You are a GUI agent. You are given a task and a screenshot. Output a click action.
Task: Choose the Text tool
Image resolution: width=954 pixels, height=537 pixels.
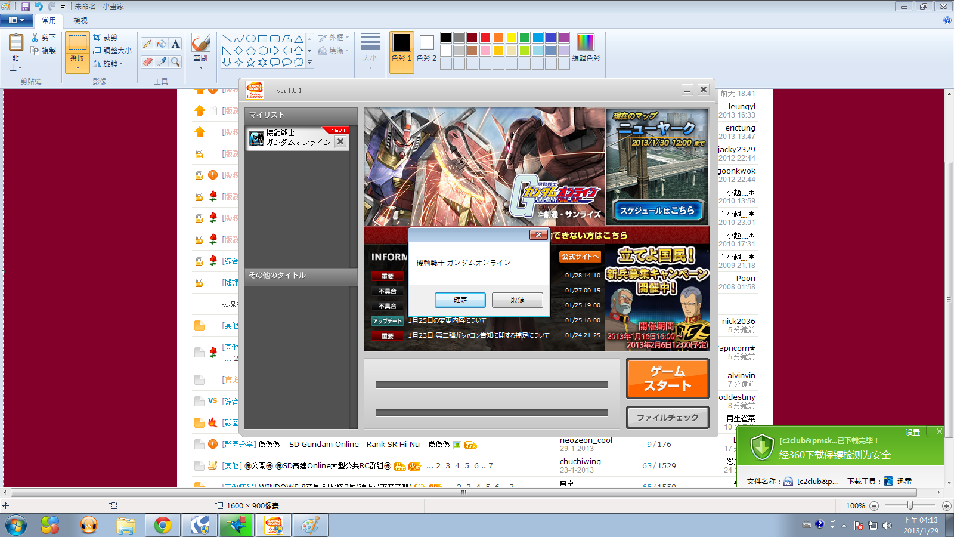pos(175,44)
